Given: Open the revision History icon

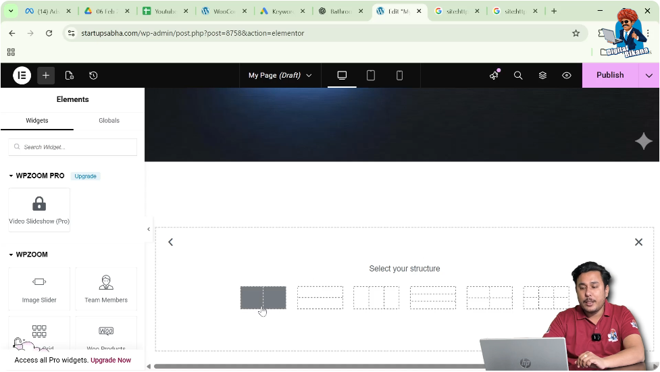Looking at the screenshot, I should [93, 76].
